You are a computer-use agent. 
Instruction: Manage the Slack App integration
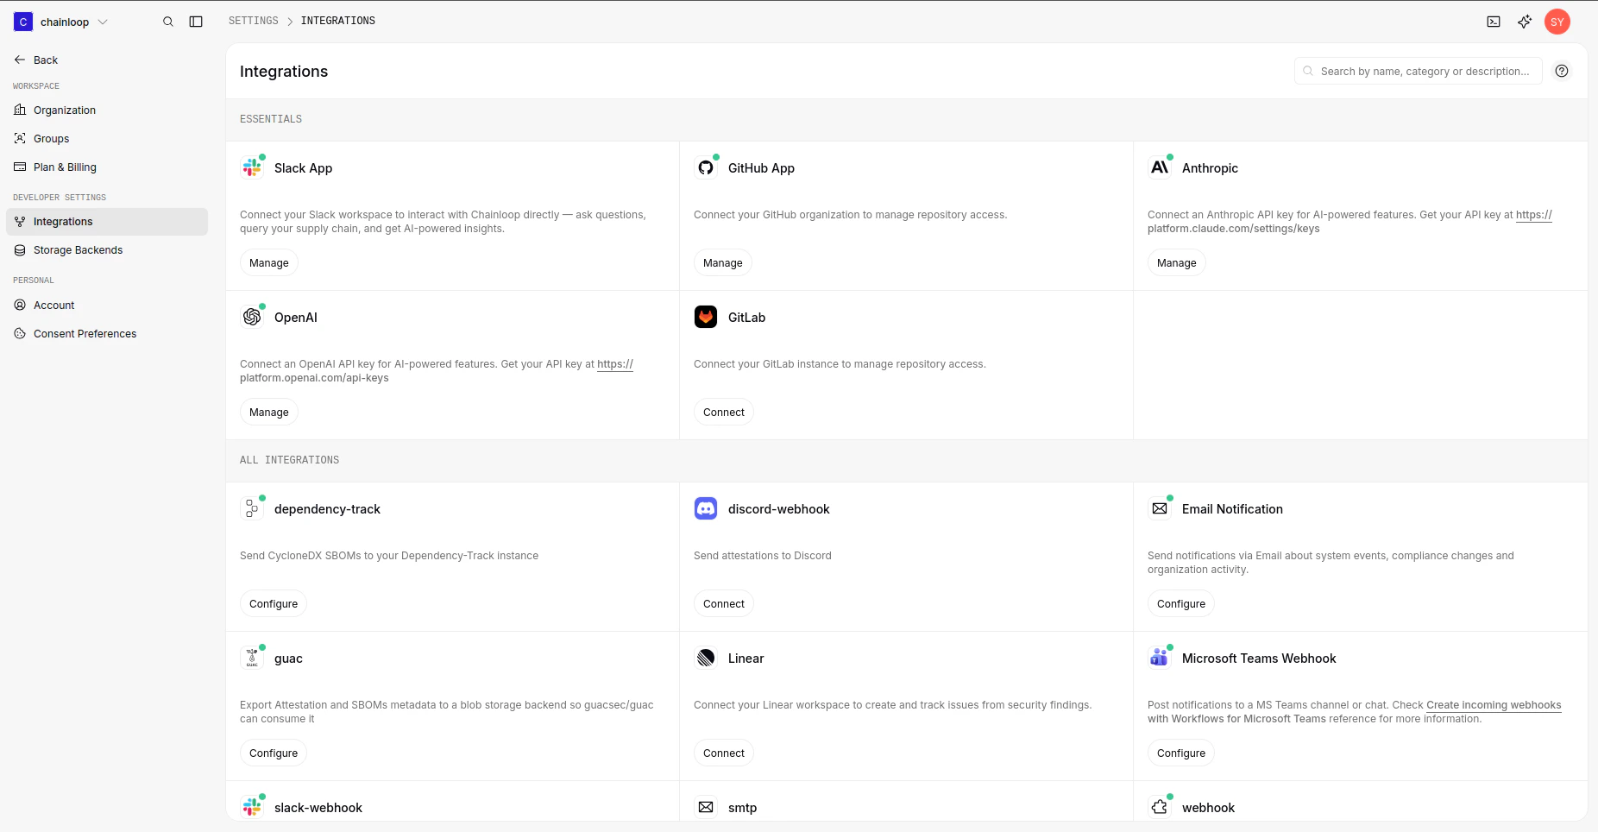tap(269, 262)
